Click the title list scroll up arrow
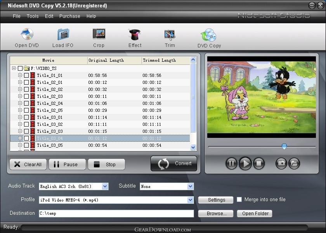The image size is (326, 233). [x=193, y=60]
